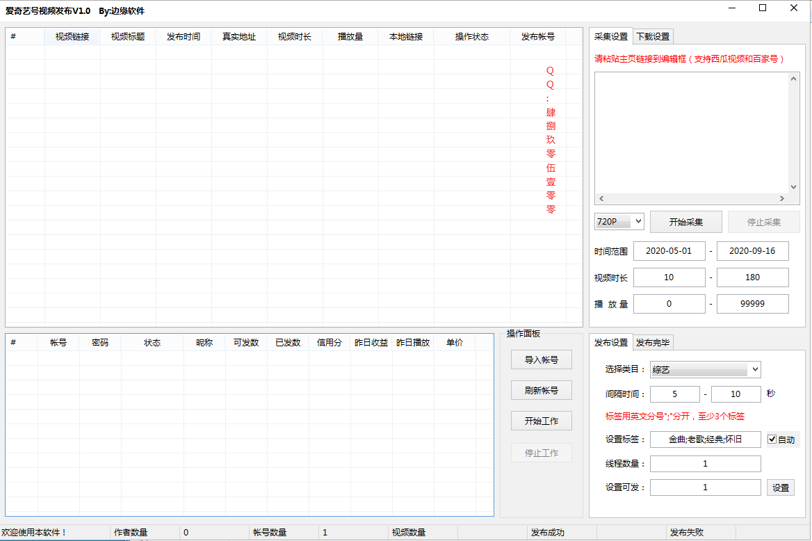Image resolution: width=812 pixels, height=541 pixels.
Task: Click the 真实地址 column header
Action: [239, 37]
